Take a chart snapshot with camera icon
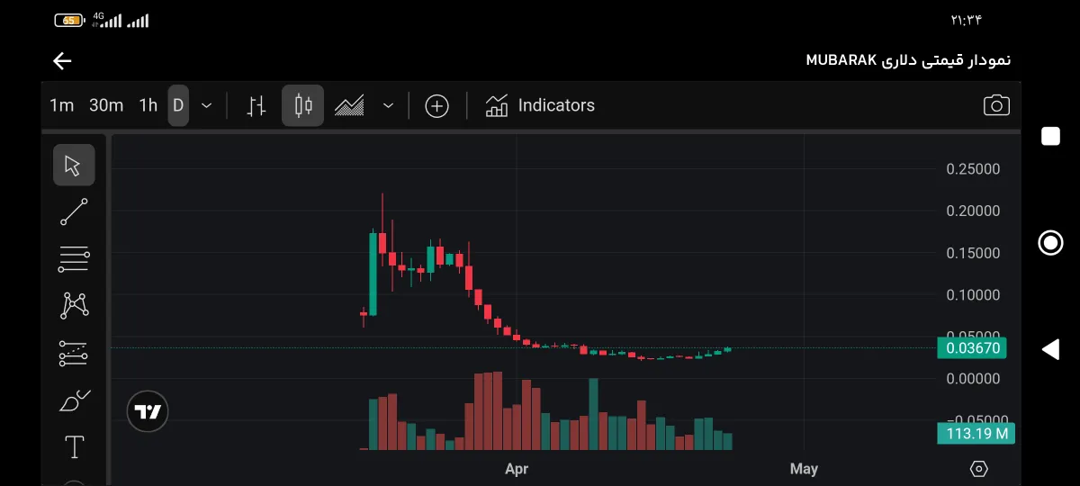Image resolution: width=1080 pixels, height=486 pixels. (x=996, y=105)
